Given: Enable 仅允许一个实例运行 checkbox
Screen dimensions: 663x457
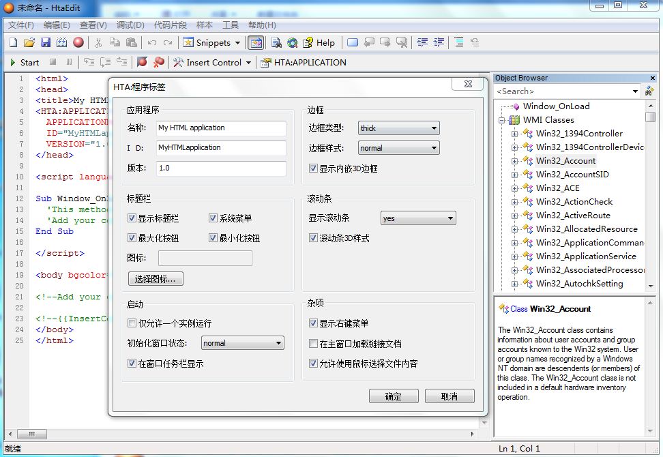Looking at the screenshot, I should (x=132, y=323).
